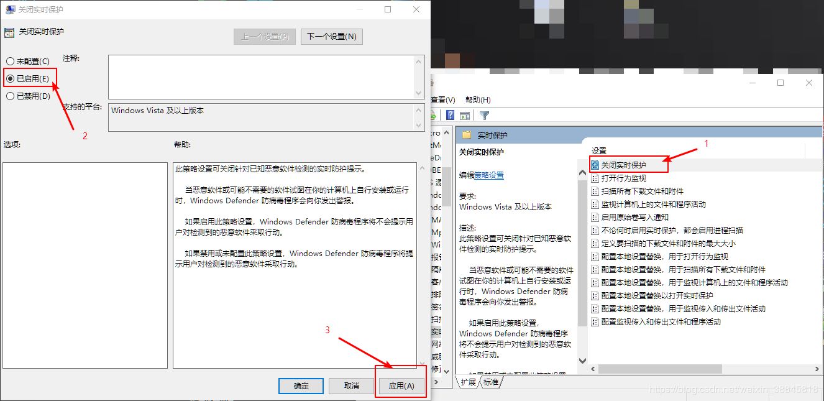824x401 pixels.
Task: Click the 支持的平台 box scroll-down arrow
Action: coord(419,125)
